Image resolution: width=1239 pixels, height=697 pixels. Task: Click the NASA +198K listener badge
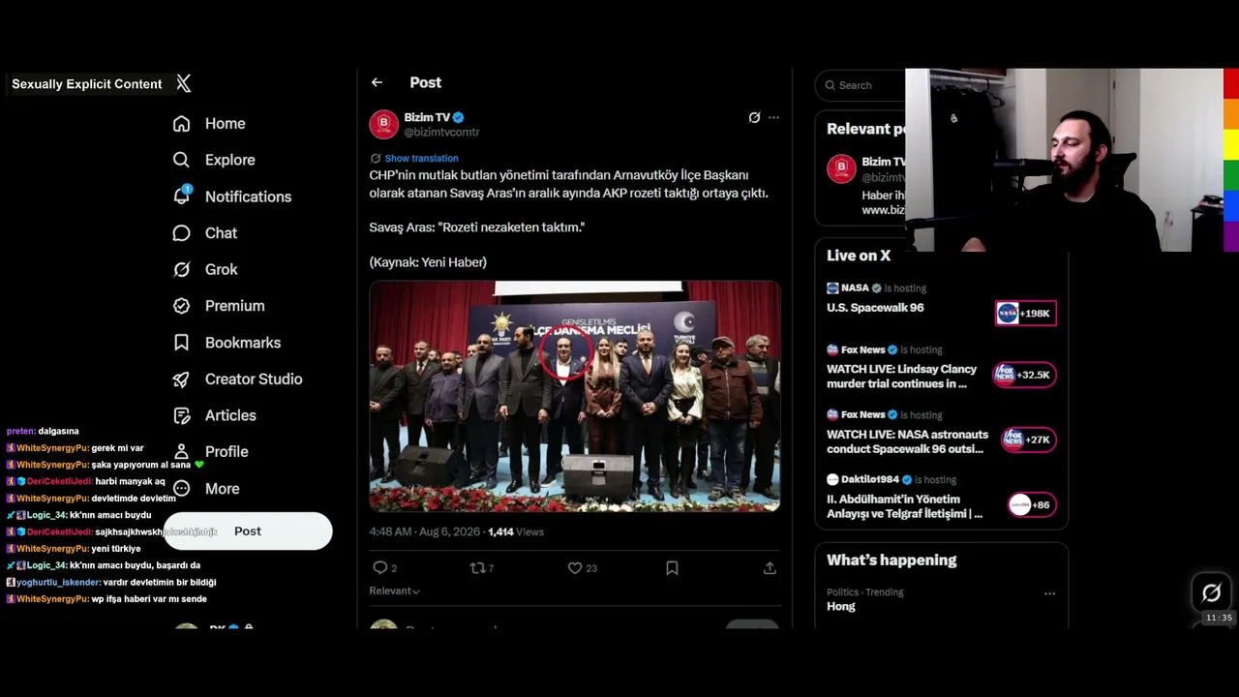(1026, 314)
